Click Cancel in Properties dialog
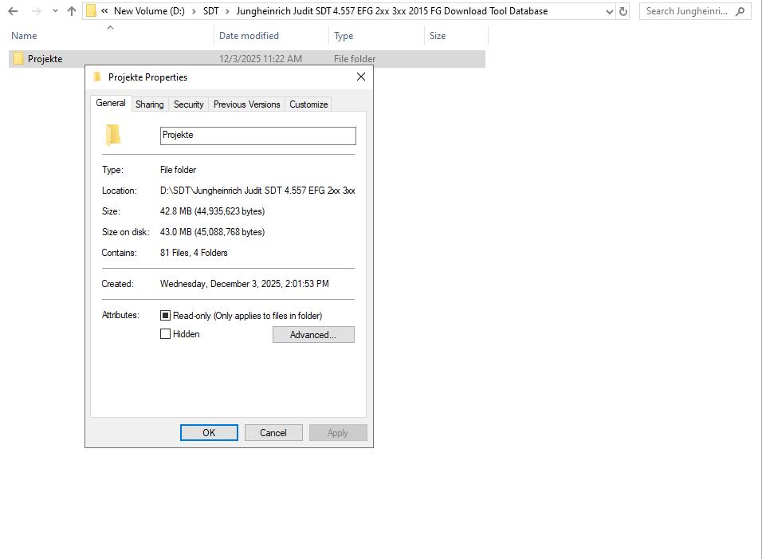Image resolution: width=762 pixels, height=559 pixels. [x=273, y=433]
